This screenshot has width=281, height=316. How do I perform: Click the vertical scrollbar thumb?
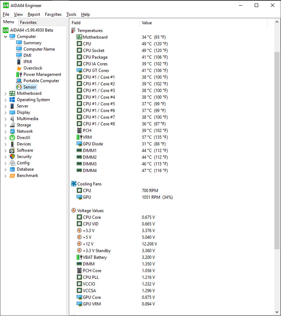(x=277, y=151)
